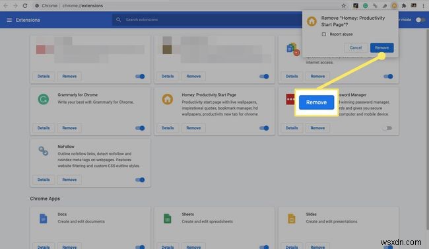The image size is (429, 249).
Task: Toggle off the blurred red-icon extension
Action: [140, 76]
